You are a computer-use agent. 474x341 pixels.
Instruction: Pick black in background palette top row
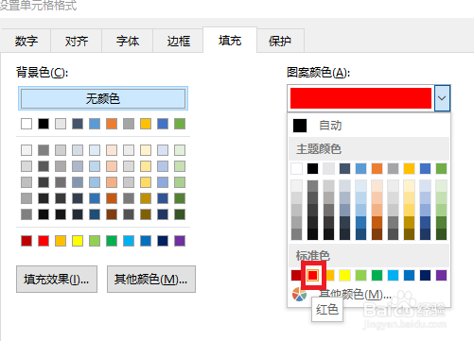click(x=44, y=124)
